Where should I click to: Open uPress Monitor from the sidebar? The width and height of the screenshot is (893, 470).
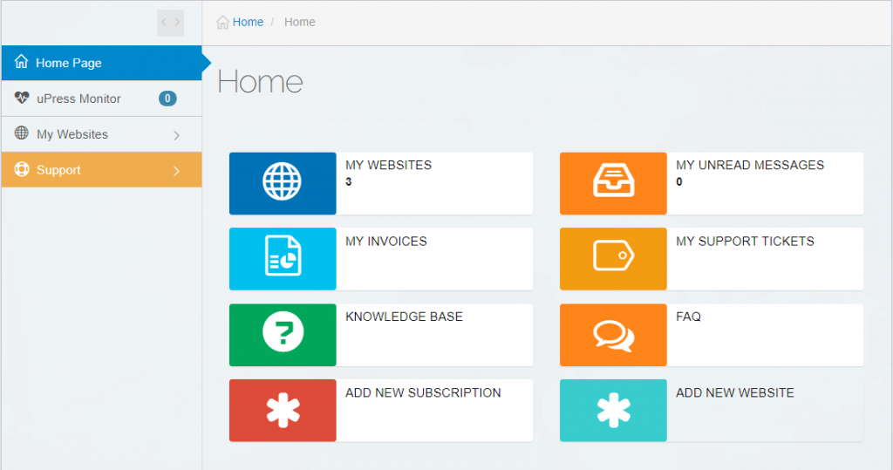(101, 99)
